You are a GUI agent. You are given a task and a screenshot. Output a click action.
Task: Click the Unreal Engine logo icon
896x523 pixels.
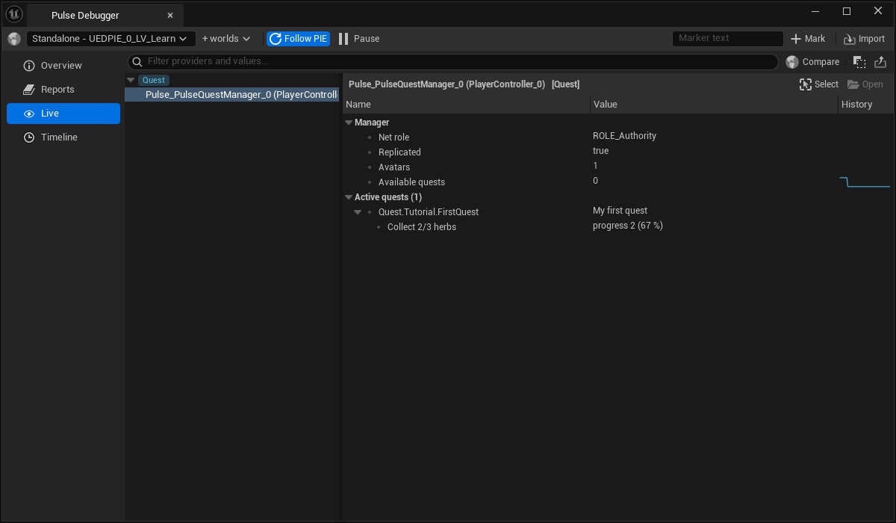point(14,14)
